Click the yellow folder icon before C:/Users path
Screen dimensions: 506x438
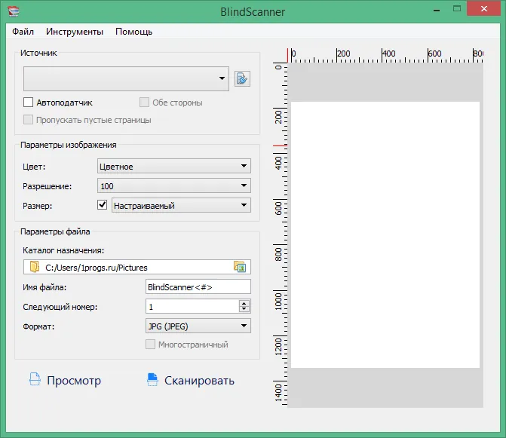[x=34, y=267]
